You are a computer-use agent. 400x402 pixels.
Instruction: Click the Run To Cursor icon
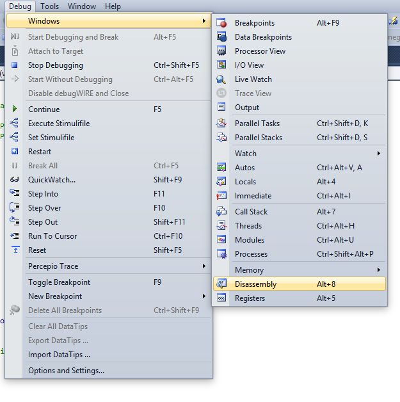pos(14,236)
